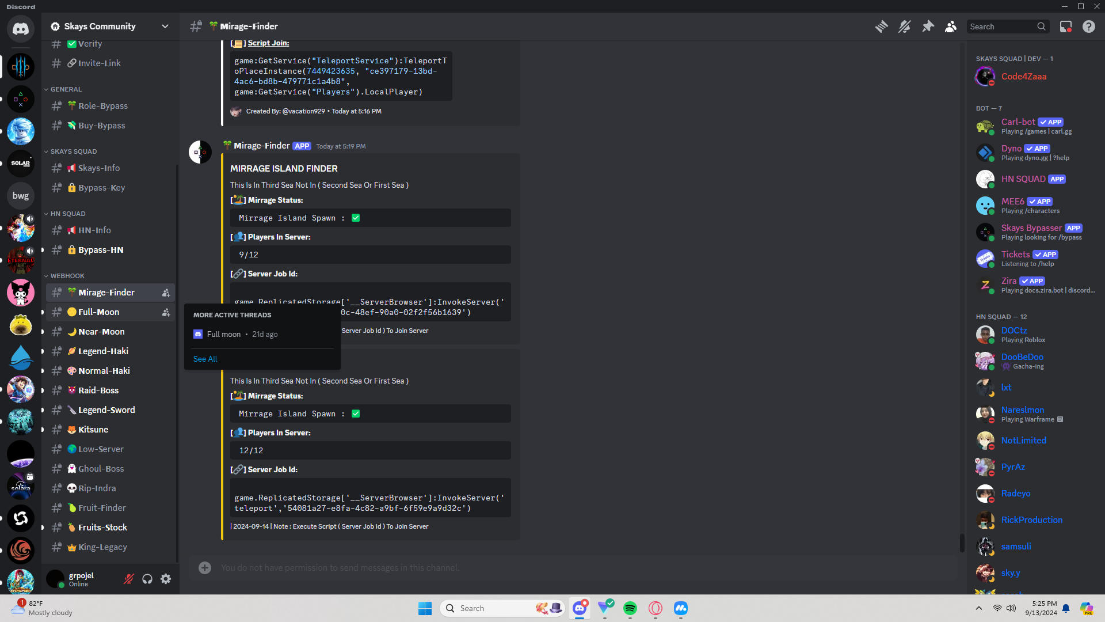
Task: Show pinned messages
Action: pyautogui.click(x=928, y=26)
